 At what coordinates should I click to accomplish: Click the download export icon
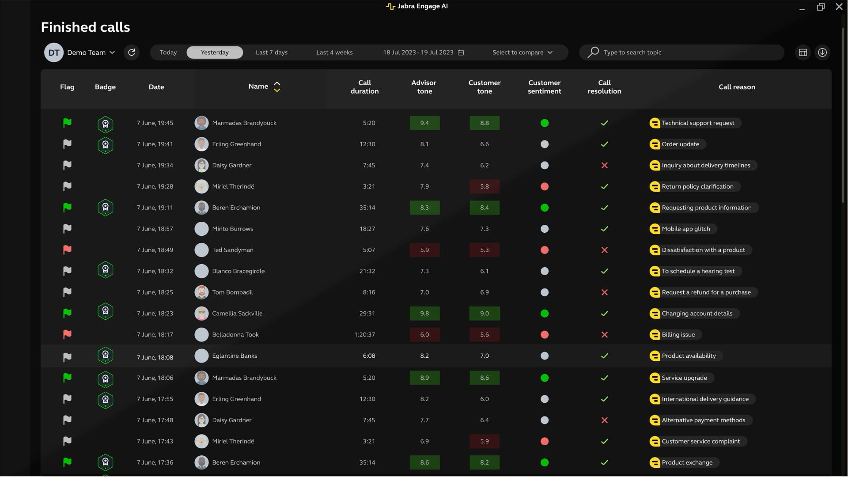coord(822,53)
